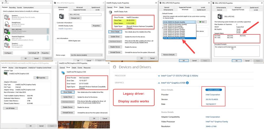Screen dimensions: 264x129
Task: Open the Set Default dropdown arrow
Action: (38, 53)
